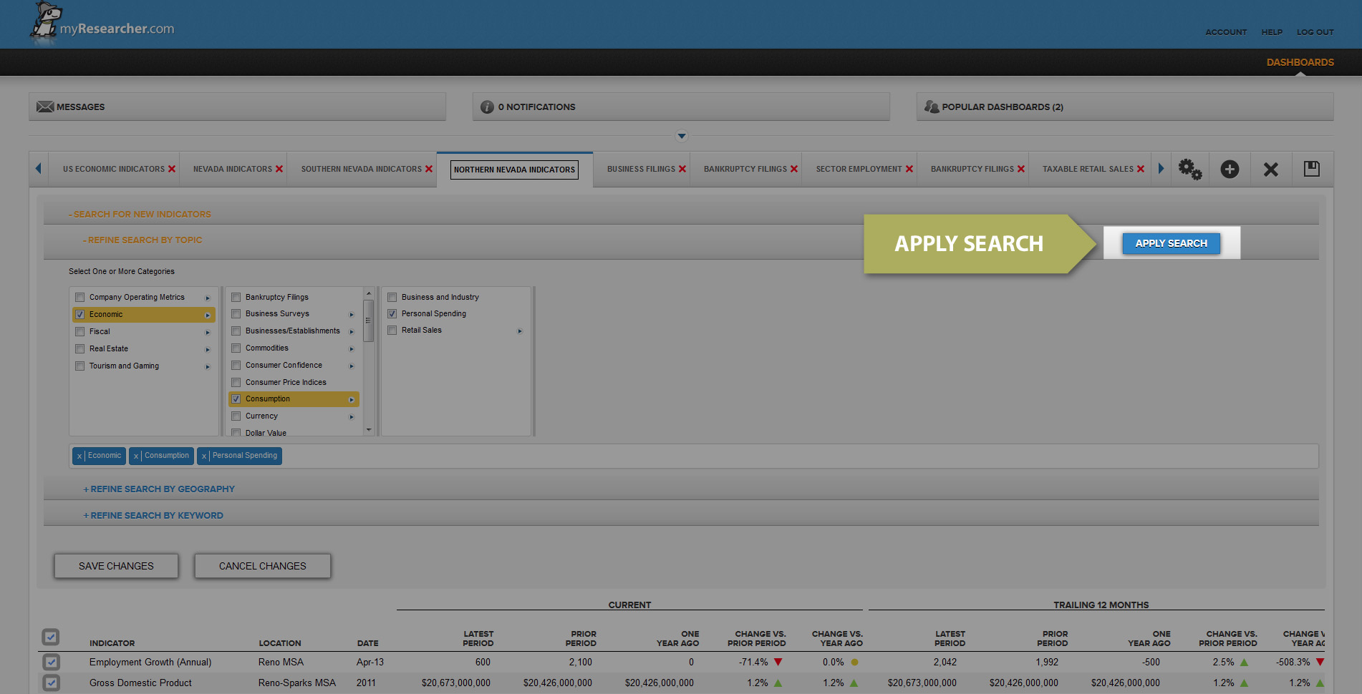Expand the Fiscal category arrow
Screen dimensions: 1362x694
208,333
